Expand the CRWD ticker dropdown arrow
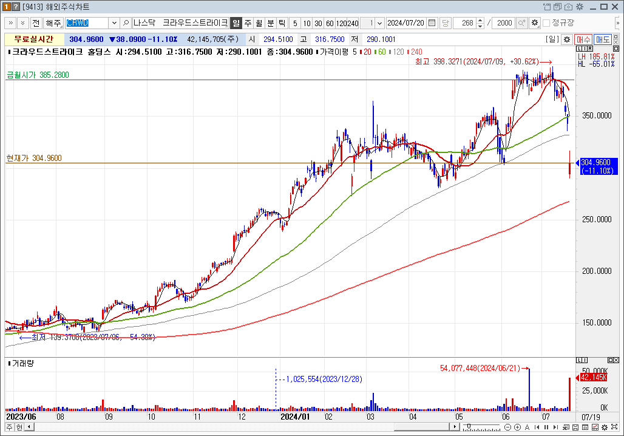Screen dimensions: 624x436 (114, 23)
